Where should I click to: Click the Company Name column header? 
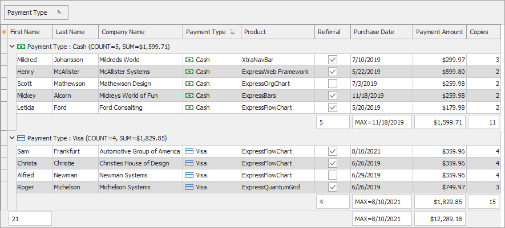coord(140,32)
